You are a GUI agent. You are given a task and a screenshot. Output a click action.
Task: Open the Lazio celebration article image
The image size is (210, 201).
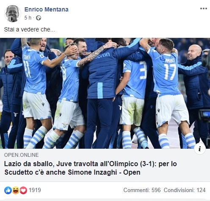[105, 93]
